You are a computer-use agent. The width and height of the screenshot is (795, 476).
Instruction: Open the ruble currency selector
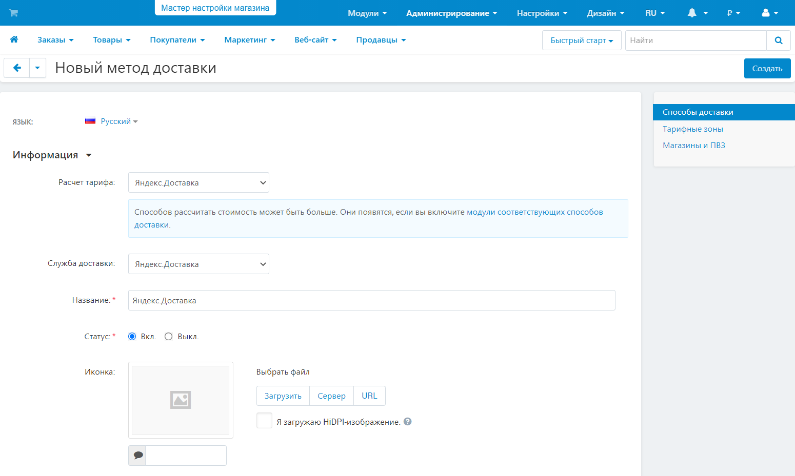click(x=733, y=13)
